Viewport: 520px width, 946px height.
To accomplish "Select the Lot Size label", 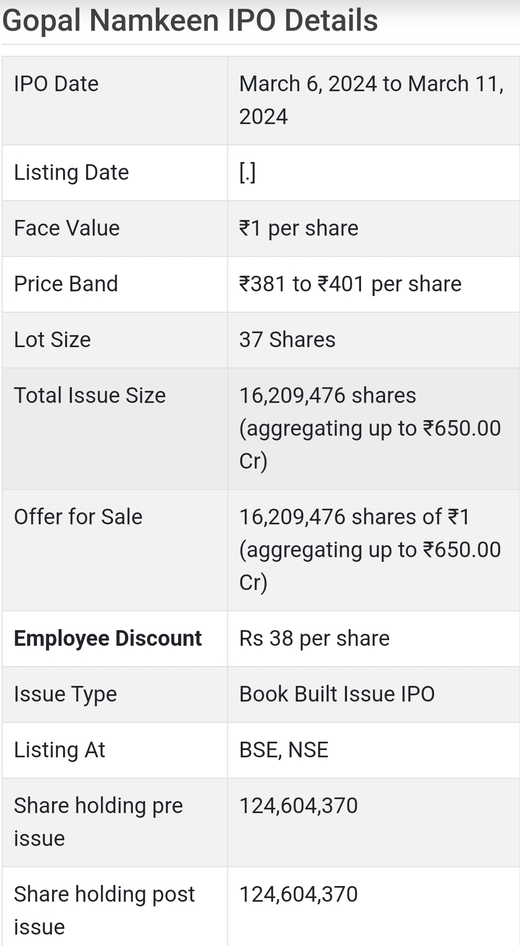I will point(53,340).
